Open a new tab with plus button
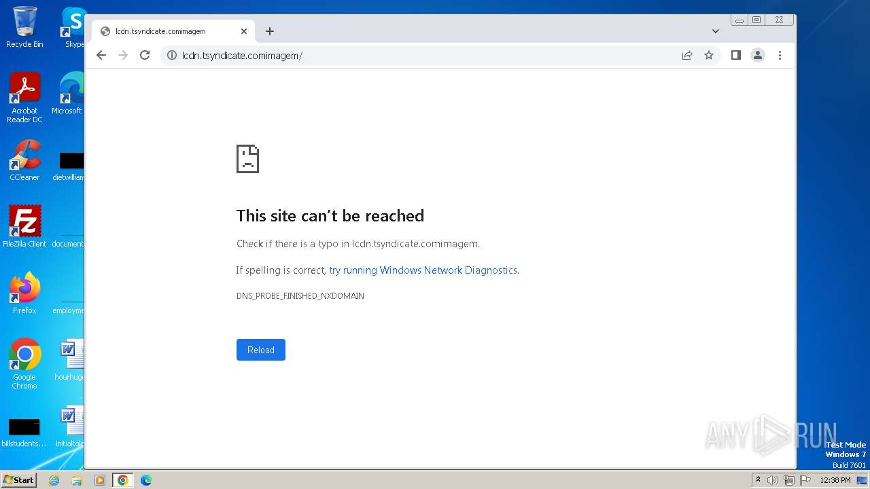This screenshot has height=489, width=870. tap(270, 31)
